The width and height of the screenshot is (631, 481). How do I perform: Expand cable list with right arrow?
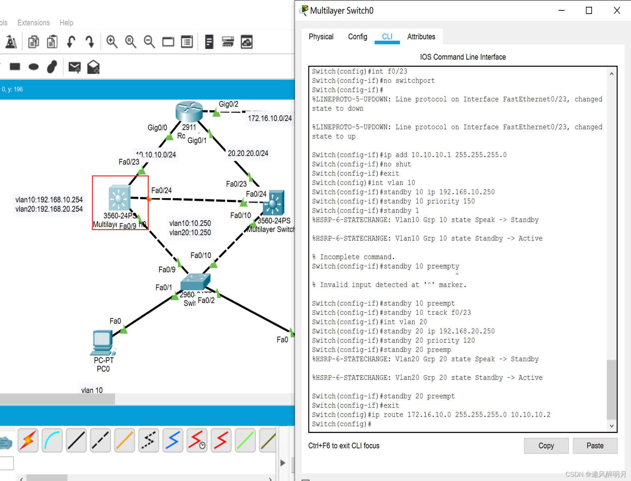[x=283, y=463]
